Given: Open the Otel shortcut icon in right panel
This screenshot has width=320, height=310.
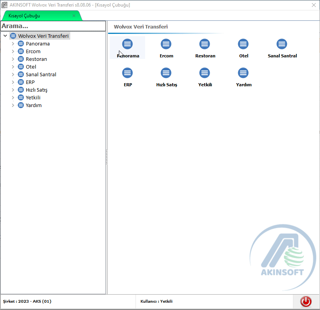Looking at the screenshot, I should tap(243, 44).
